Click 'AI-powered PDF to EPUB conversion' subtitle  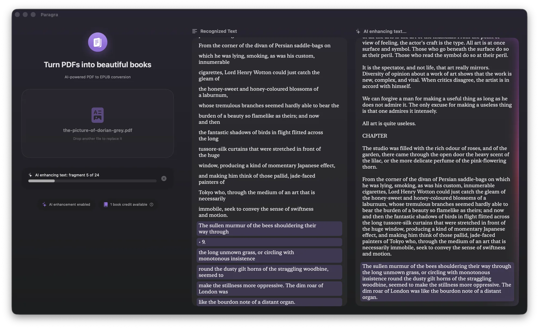pos(98,77)
